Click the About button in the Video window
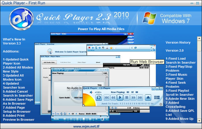The image size is (202, 129). click(131, 43)
